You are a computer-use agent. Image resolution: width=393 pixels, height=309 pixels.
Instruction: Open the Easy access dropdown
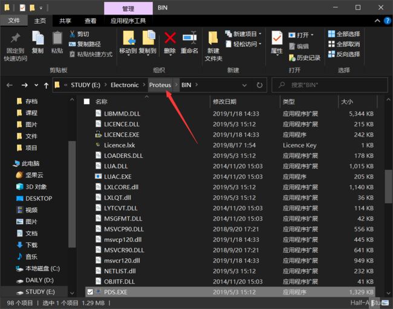(260, 44)
